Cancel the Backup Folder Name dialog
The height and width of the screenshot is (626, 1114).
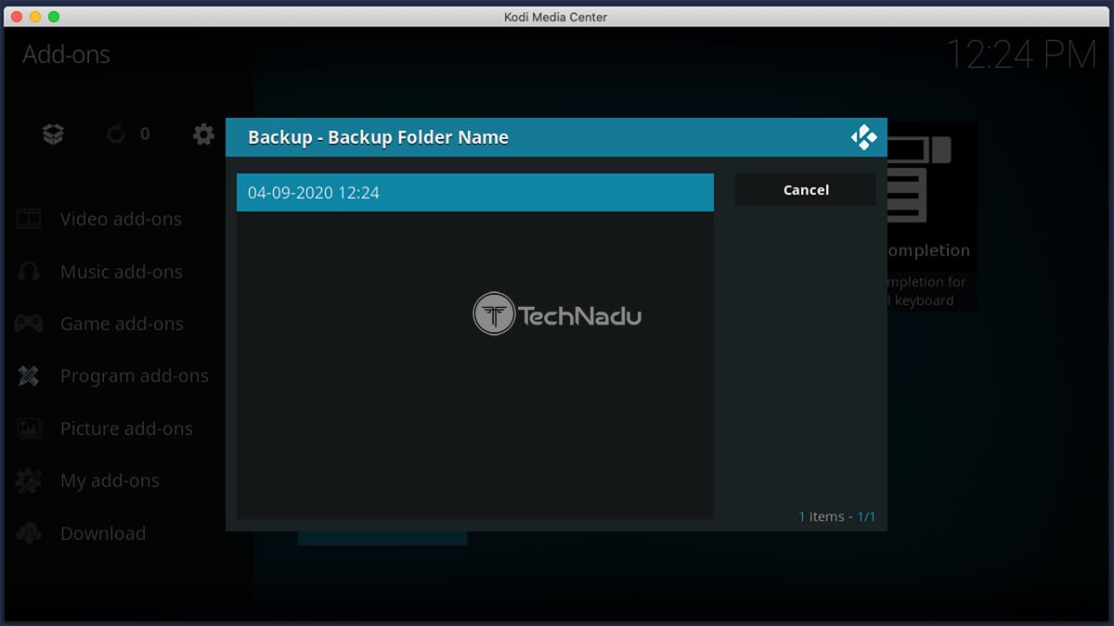pyautogui.click(x=806, y=190)
